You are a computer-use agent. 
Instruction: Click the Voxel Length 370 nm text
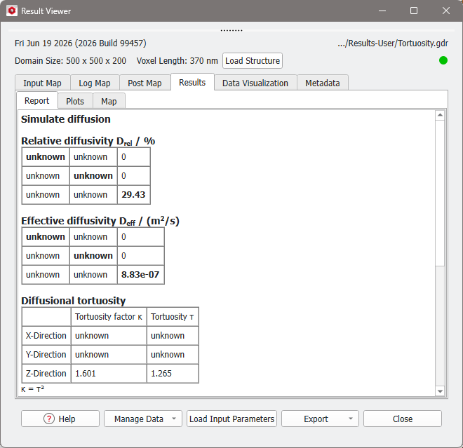(x=177, y=61)
